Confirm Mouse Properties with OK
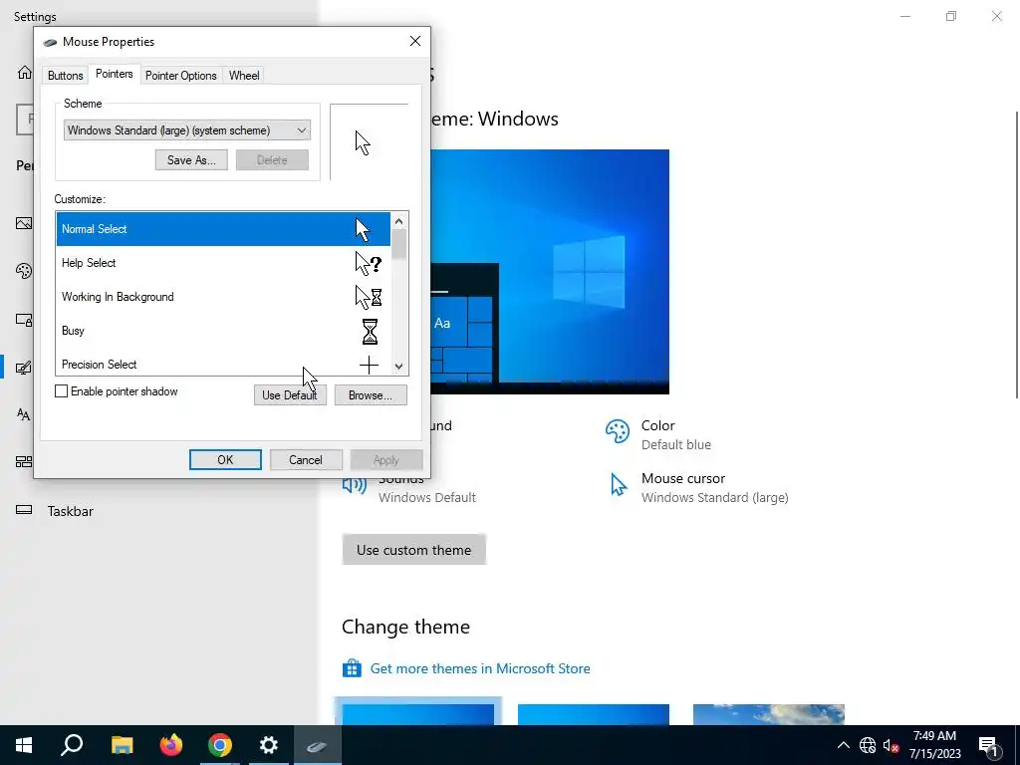This screenshot has height=765, width=1020. coord(225,460)
